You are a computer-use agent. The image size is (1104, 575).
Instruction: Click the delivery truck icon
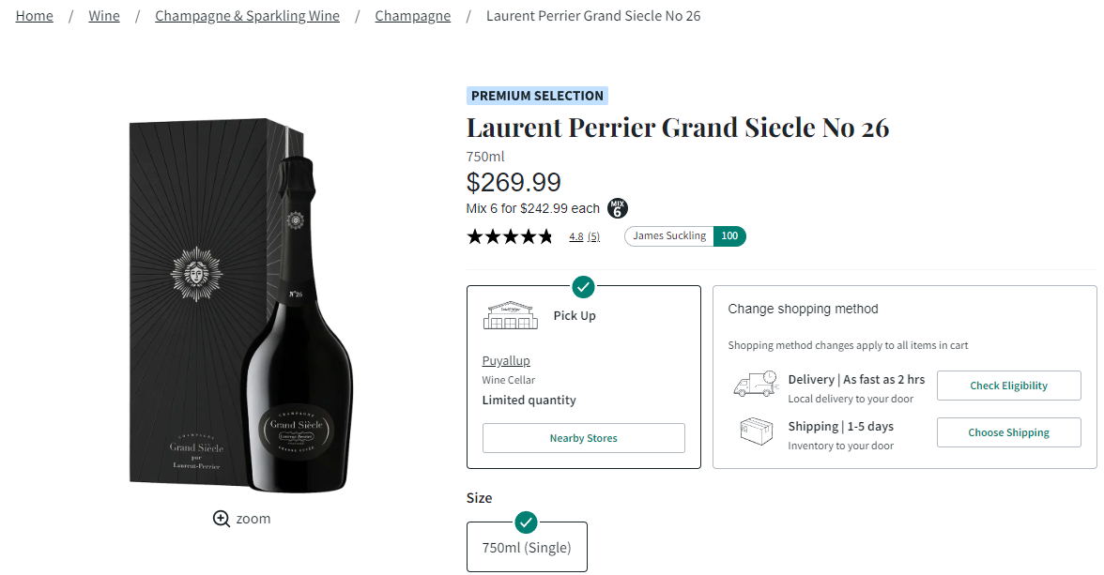coord(755,385)
